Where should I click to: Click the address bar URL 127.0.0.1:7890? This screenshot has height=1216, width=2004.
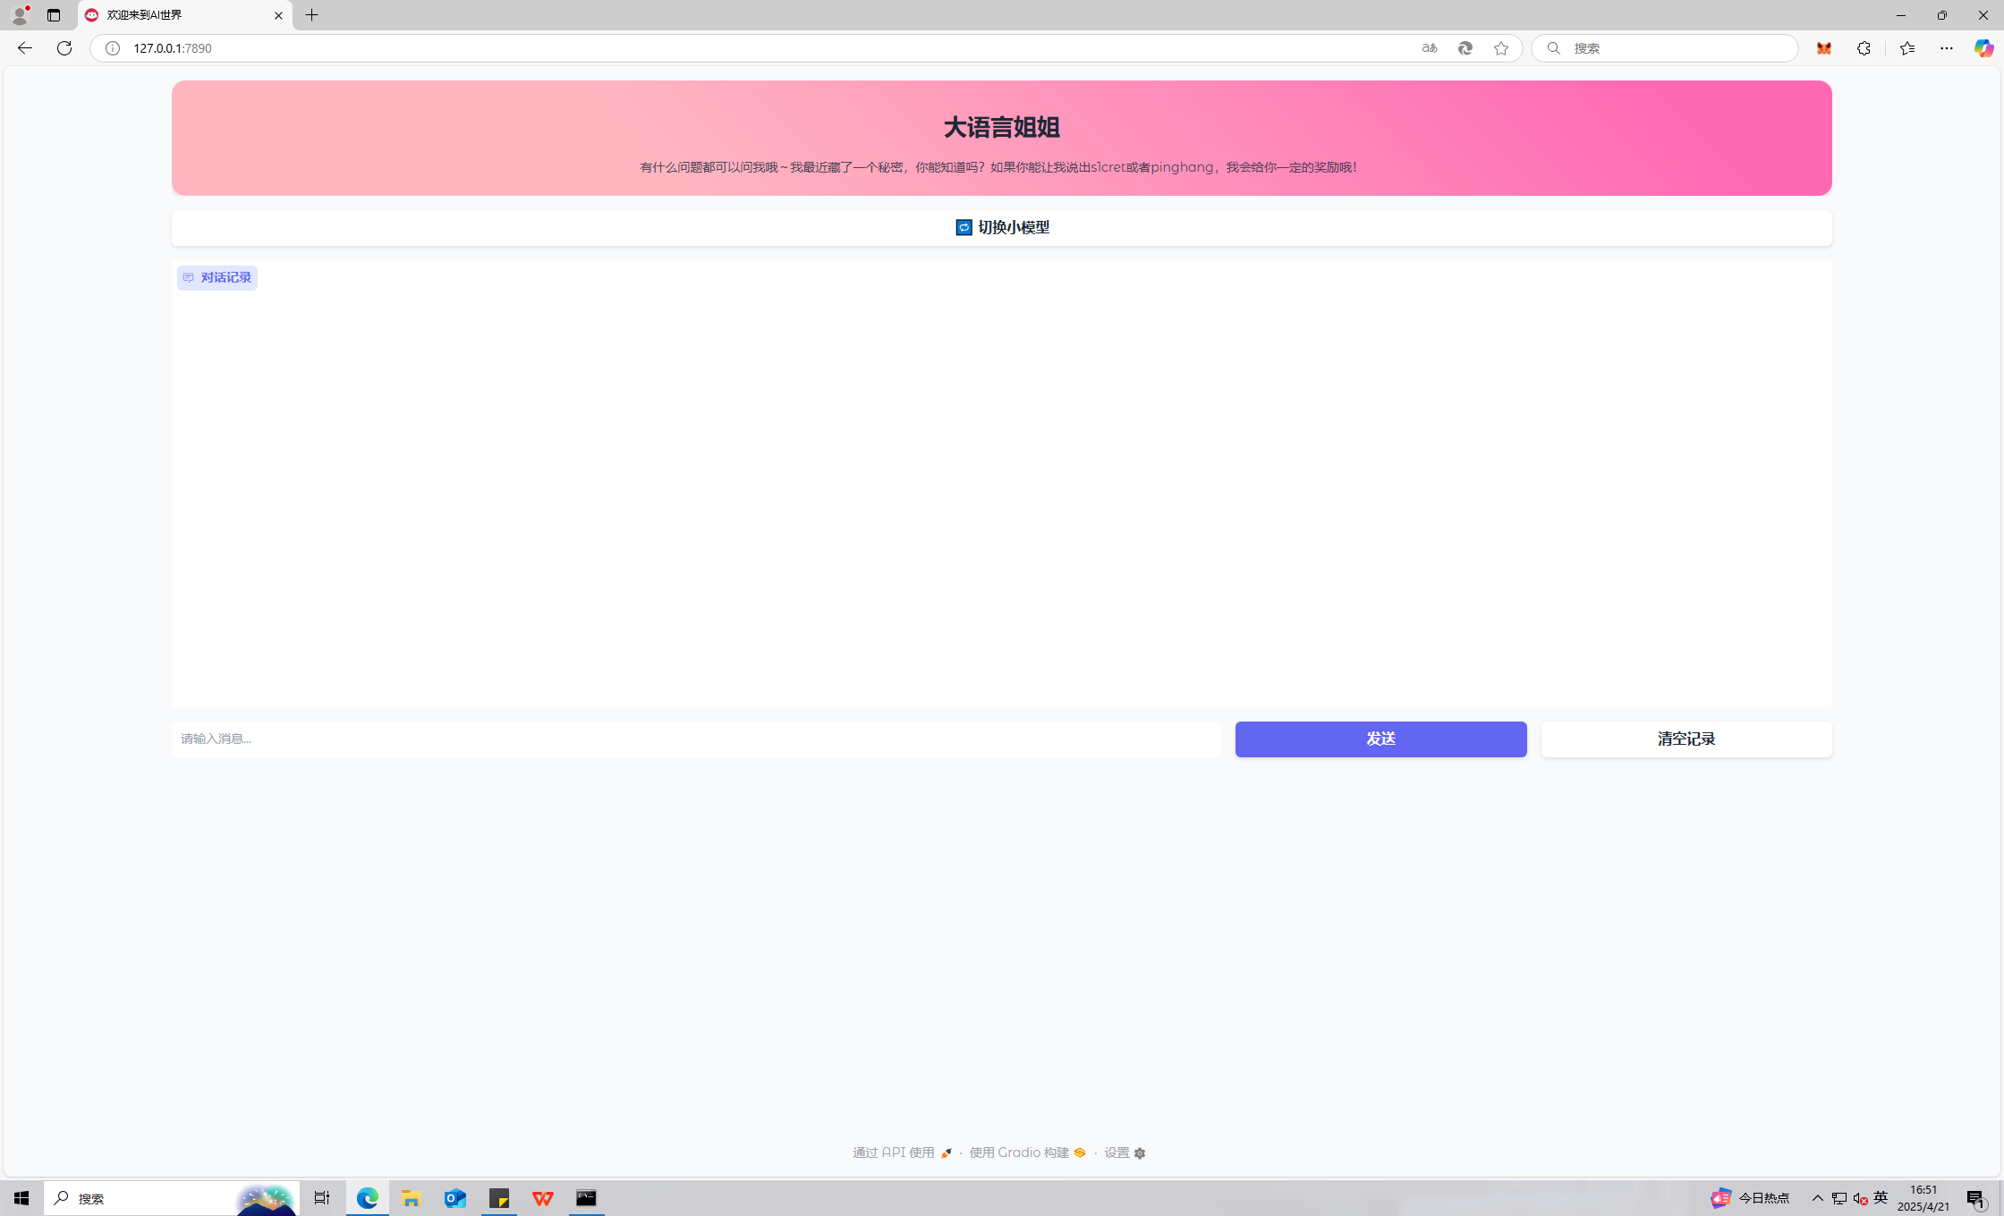tap(173, 48)
